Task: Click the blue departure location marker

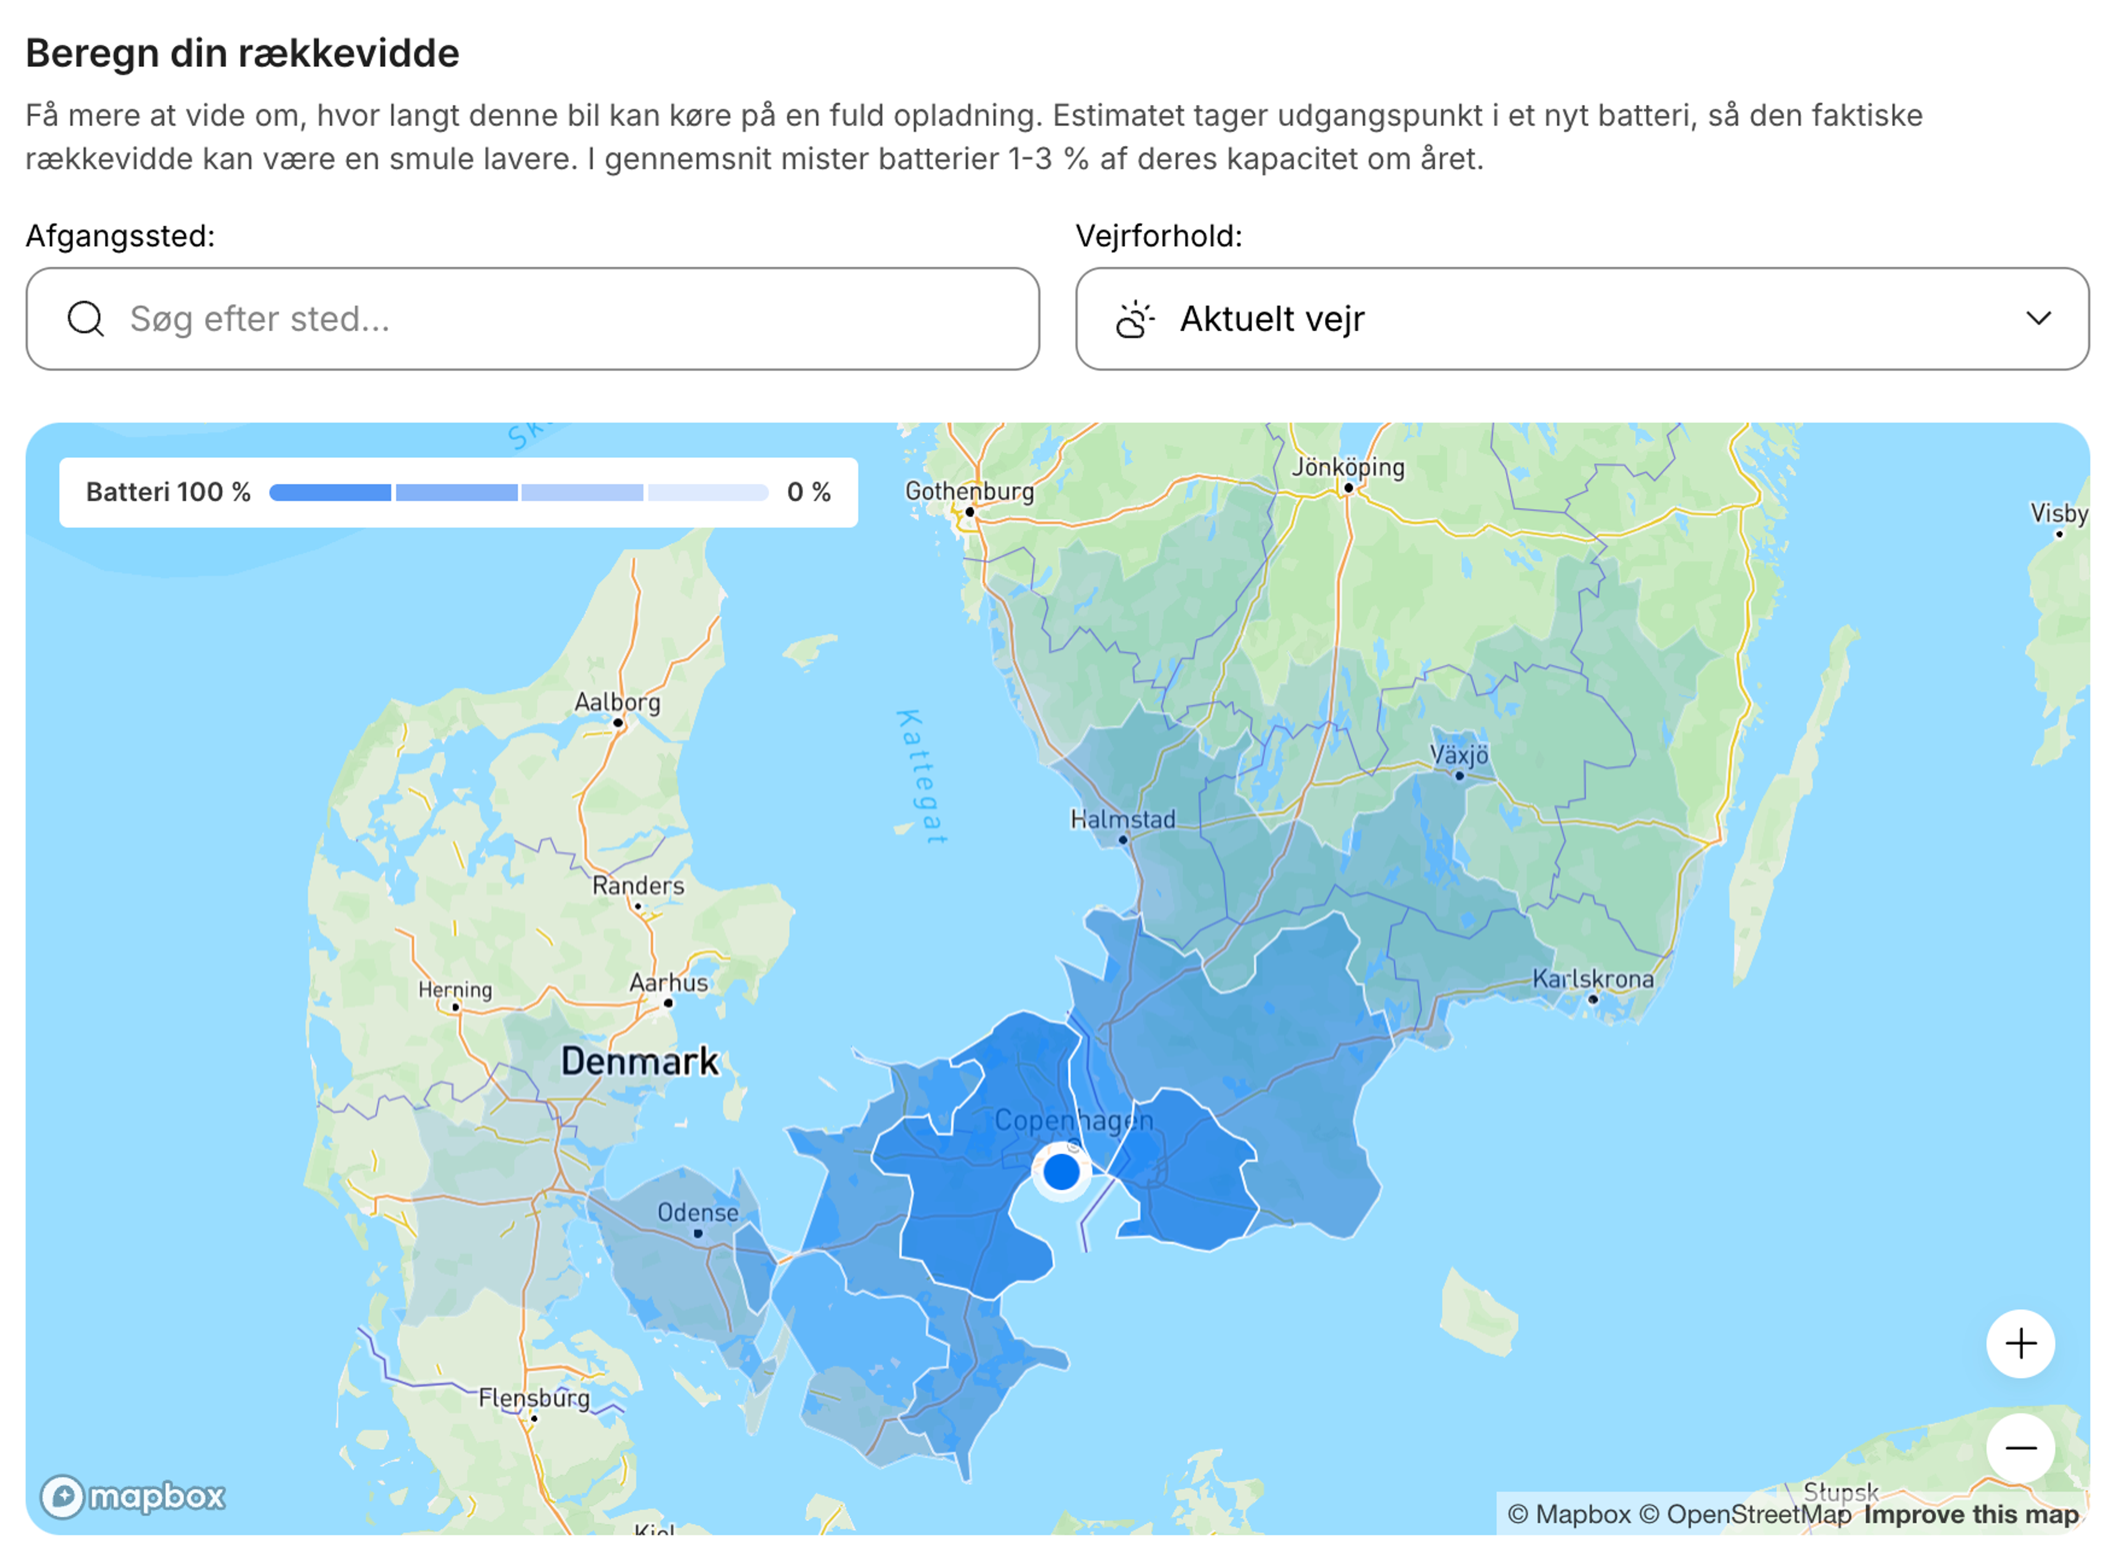Action: 1062,1173
